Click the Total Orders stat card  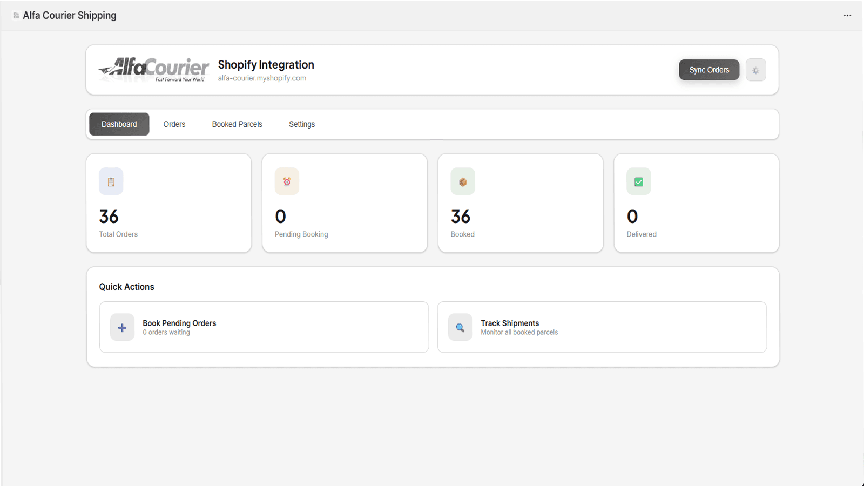click(x=169, y=203)
